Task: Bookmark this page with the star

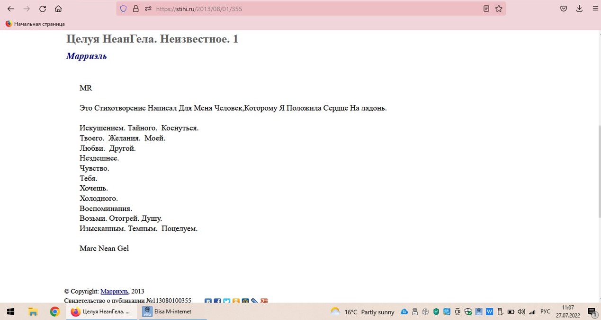Action: (x=499, y=9)
